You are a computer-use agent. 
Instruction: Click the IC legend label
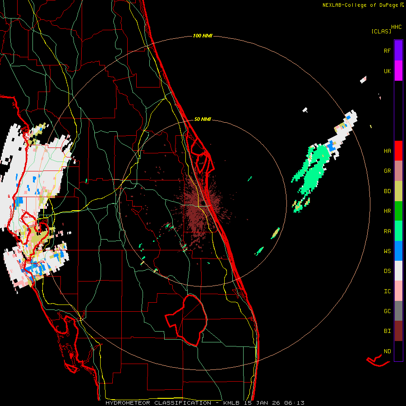[x=387, y=291]
